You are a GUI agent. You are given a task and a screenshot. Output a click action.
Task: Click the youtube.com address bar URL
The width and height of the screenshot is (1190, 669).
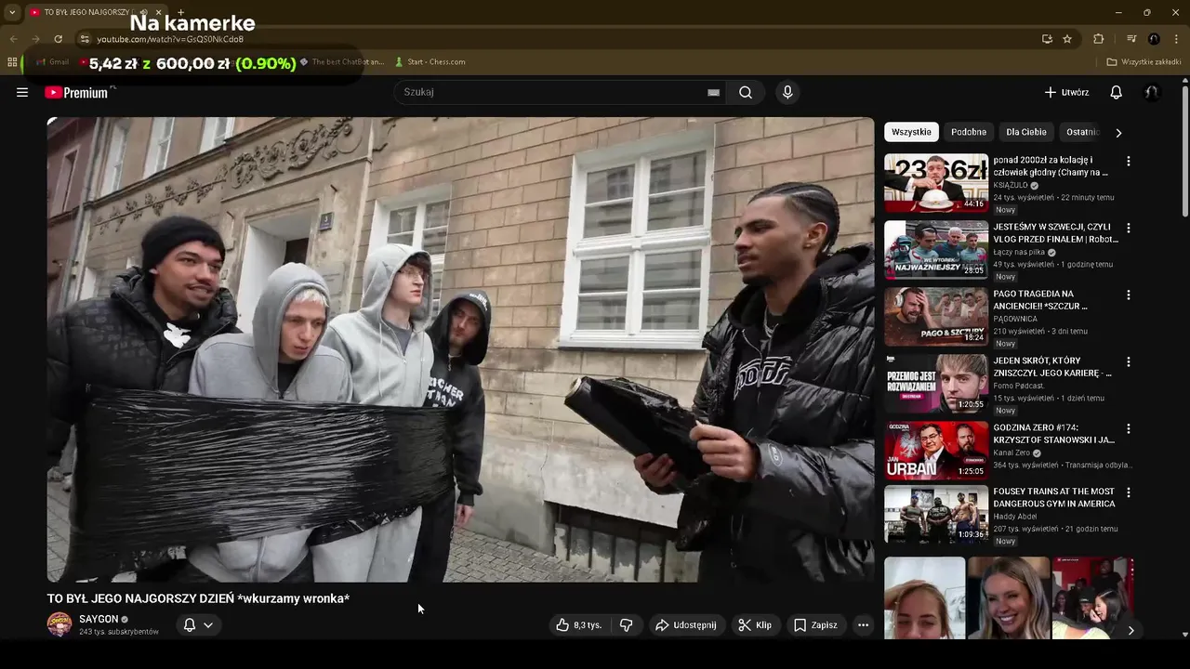tap(170, 39)
